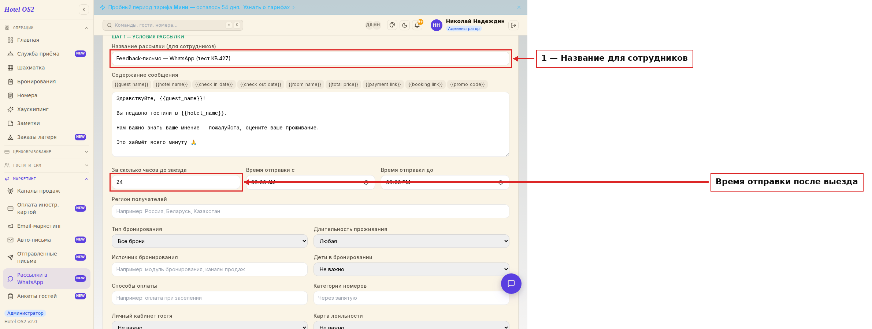This screenshot has height=329, width=872.
Task: Go to Авто-письма menu item
Action: point(47,240)
